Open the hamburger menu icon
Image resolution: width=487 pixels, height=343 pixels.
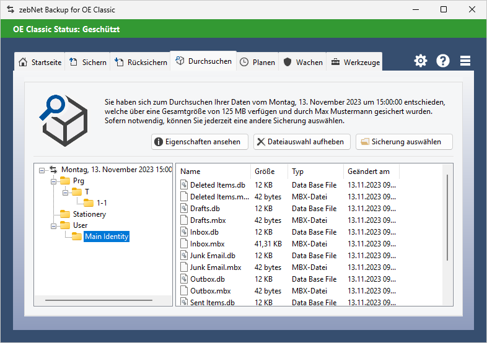tap(465, 61)
